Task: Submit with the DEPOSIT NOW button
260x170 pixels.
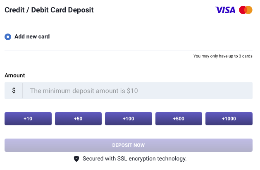Action: 129,145
